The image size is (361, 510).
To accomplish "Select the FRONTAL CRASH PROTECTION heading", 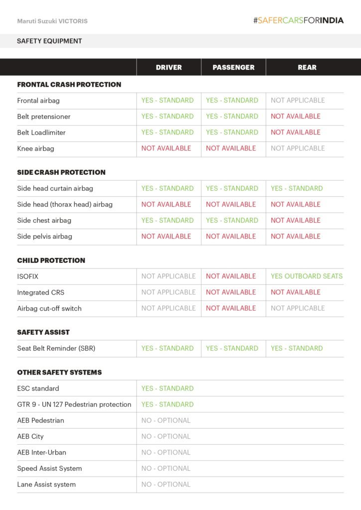I will 69,85.
